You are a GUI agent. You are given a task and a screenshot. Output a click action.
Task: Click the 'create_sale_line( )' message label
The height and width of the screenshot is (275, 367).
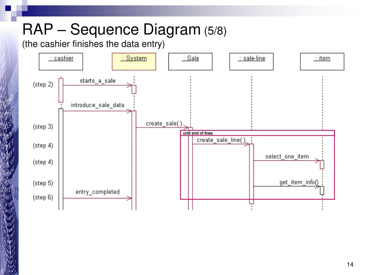coord(221,140)
